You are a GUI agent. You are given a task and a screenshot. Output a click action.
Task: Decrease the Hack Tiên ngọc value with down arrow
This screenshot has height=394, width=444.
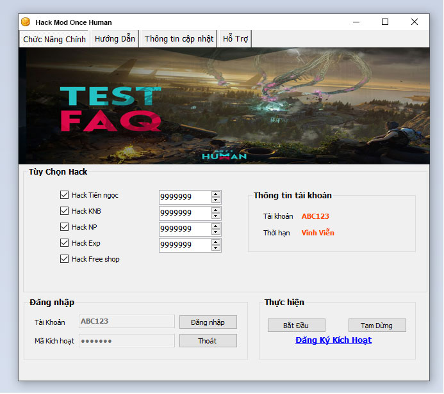tap(216, 200)
